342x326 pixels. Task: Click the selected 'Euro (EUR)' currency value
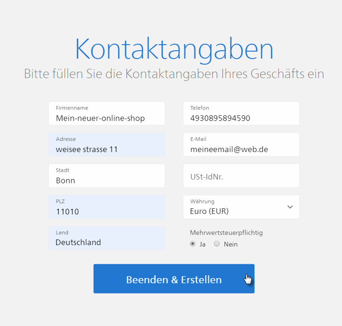point(209,212)
